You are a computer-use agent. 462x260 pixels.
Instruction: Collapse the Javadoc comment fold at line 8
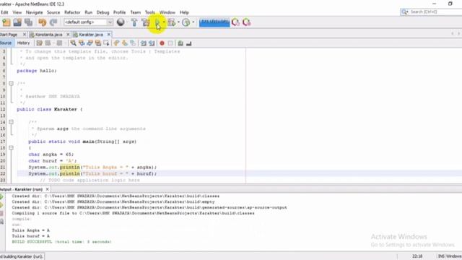click(11, 84)
